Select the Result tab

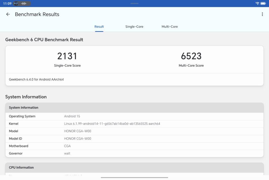[99, 27]
